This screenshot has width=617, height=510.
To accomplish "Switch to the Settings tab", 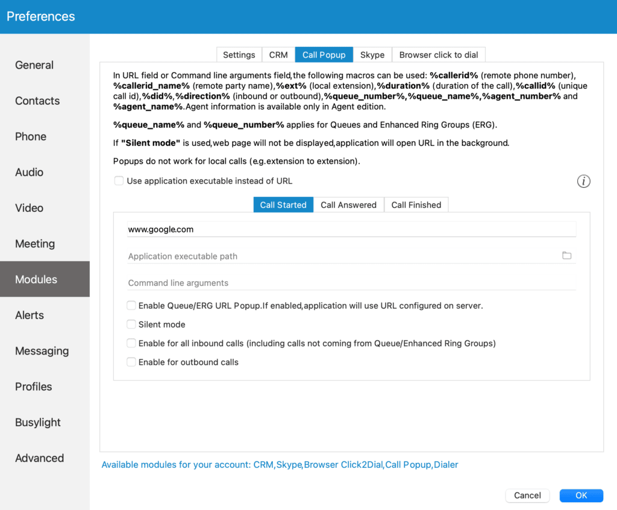I will pyautogui.click(x=239, y=55).
